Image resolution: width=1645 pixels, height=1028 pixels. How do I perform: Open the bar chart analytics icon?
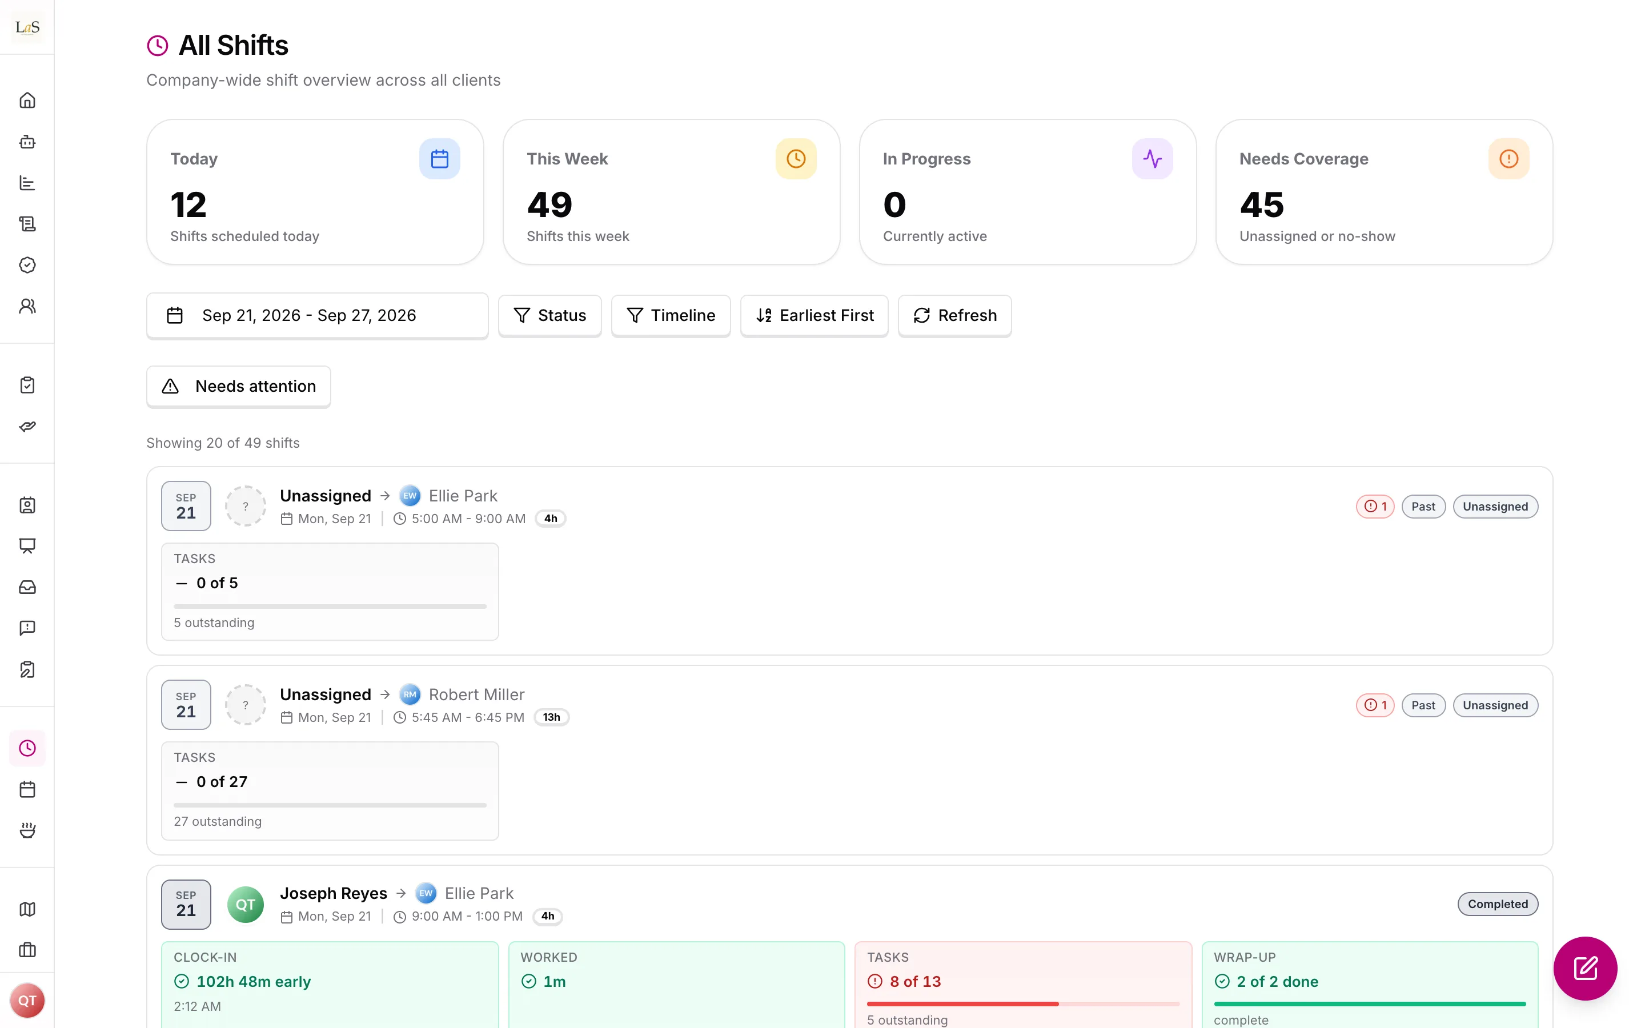[27, 183]
